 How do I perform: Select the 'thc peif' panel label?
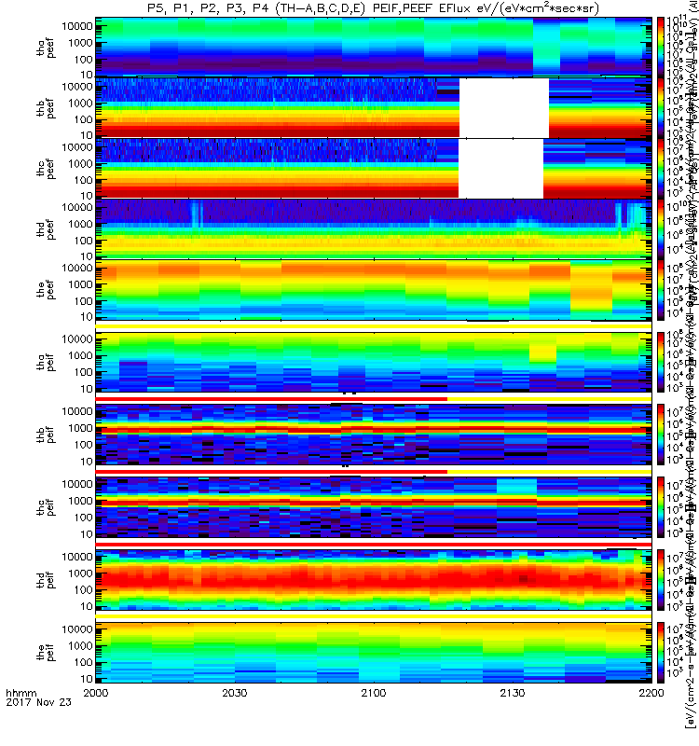(46, 507)
